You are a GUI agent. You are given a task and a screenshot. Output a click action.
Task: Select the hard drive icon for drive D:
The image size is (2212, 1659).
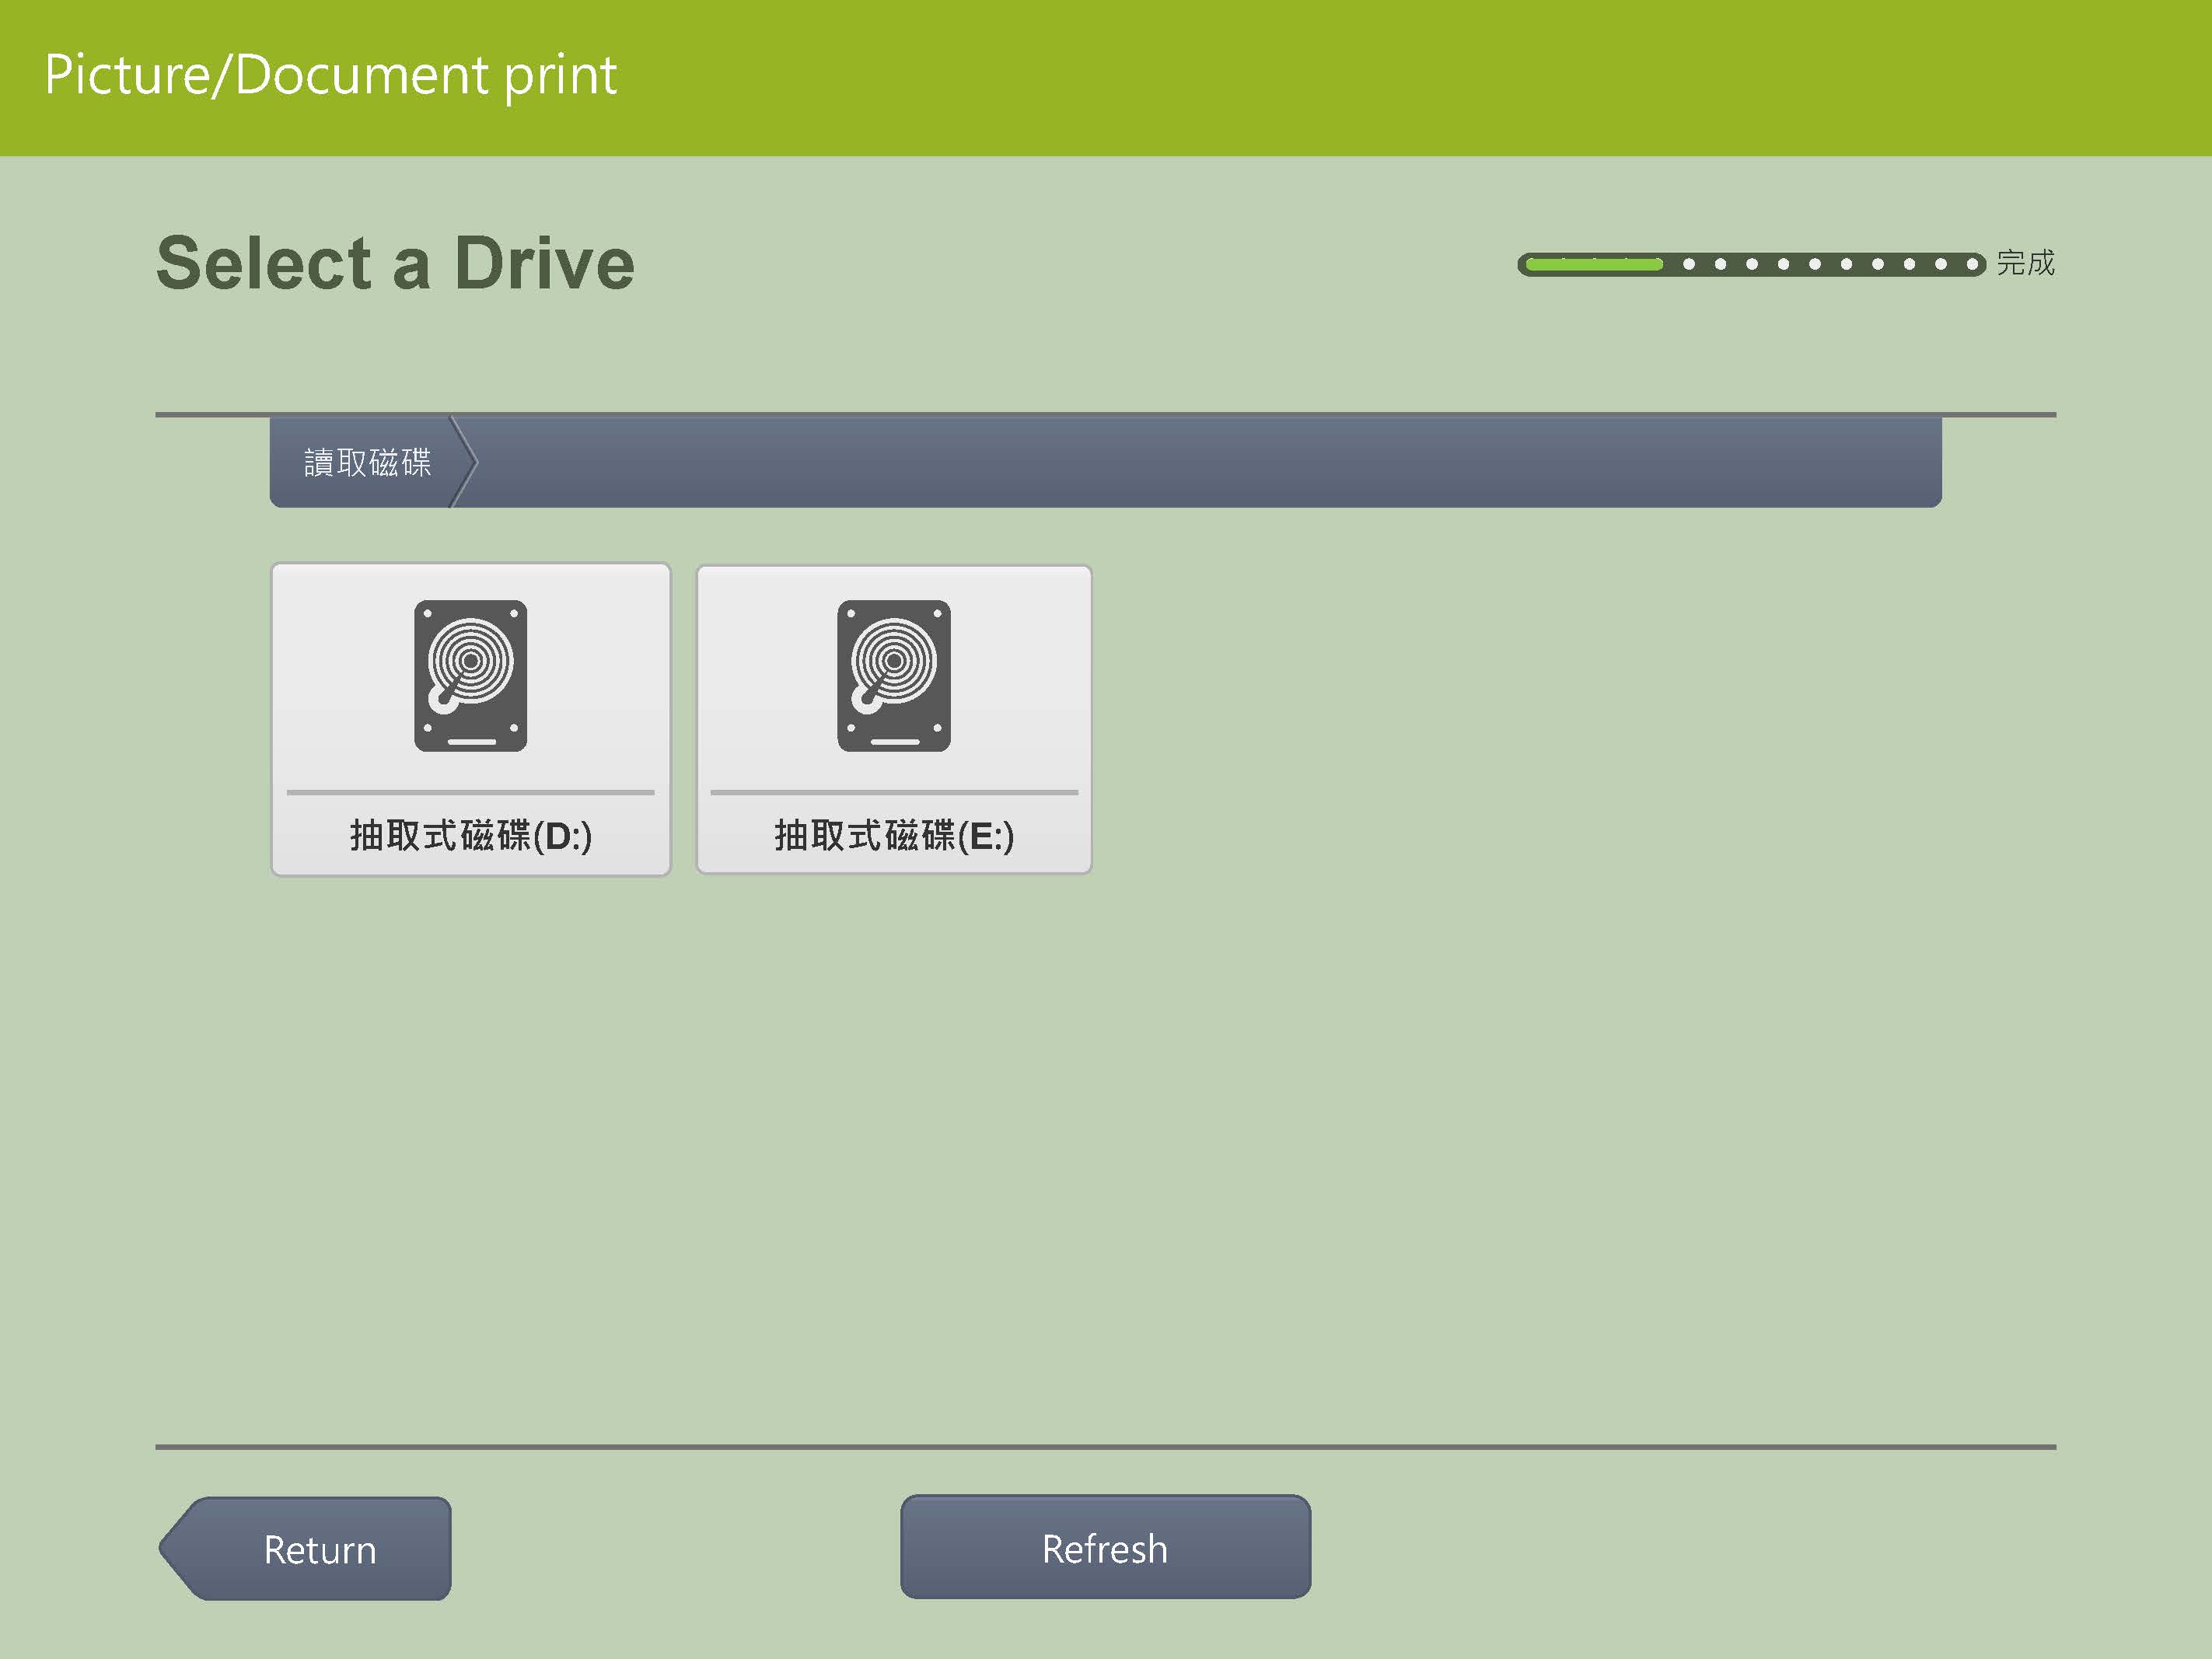pos(470,676)
